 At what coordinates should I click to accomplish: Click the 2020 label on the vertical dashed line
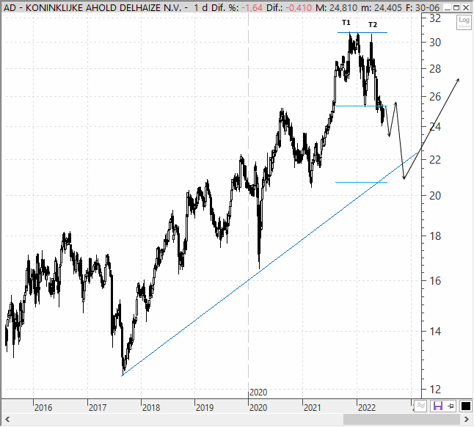[x=258, y=393]
